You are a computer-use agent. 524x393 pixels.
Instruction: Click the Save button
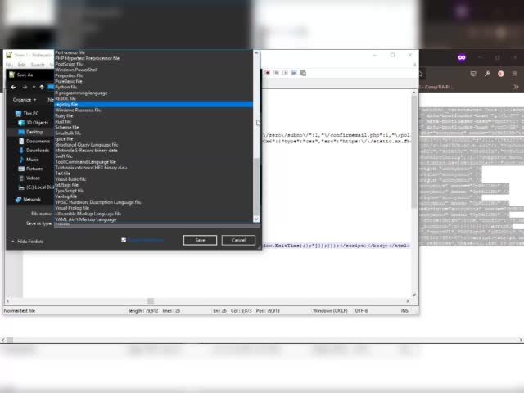(200, 240)
